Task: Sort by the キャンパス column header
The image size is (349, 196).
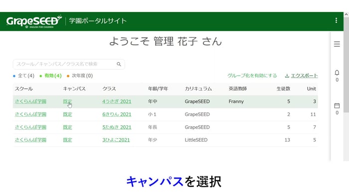Action: [x=74, y=89]
